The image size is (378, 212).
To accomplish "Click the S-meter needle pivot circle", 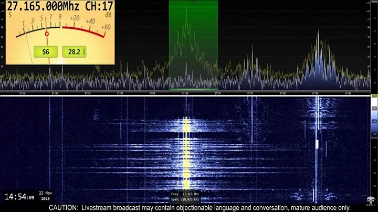I will 47,34.
